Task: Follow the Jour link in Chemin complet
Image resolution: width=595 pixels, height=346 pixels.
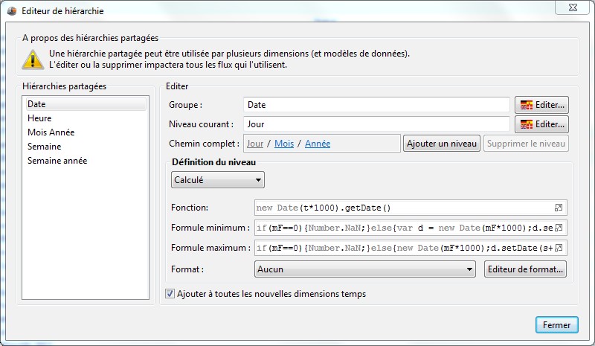Action: click(x=255, y=144)
